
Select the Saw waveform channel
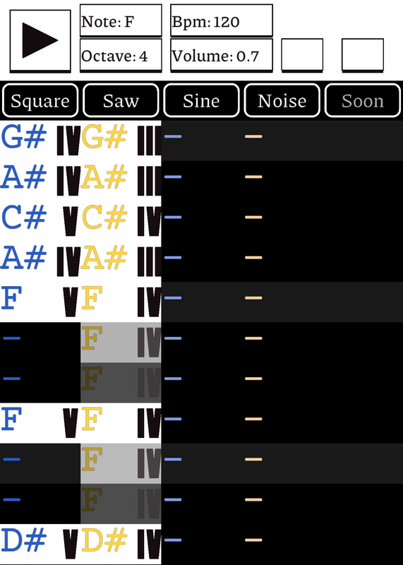click(x=121, y=100)
